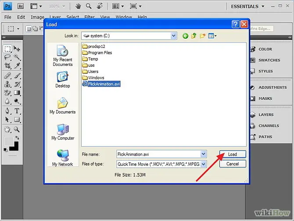
Task: Select the Rectangular Marquee tool in toolbox
Action: pyautogui.click(x=7, y=49)
